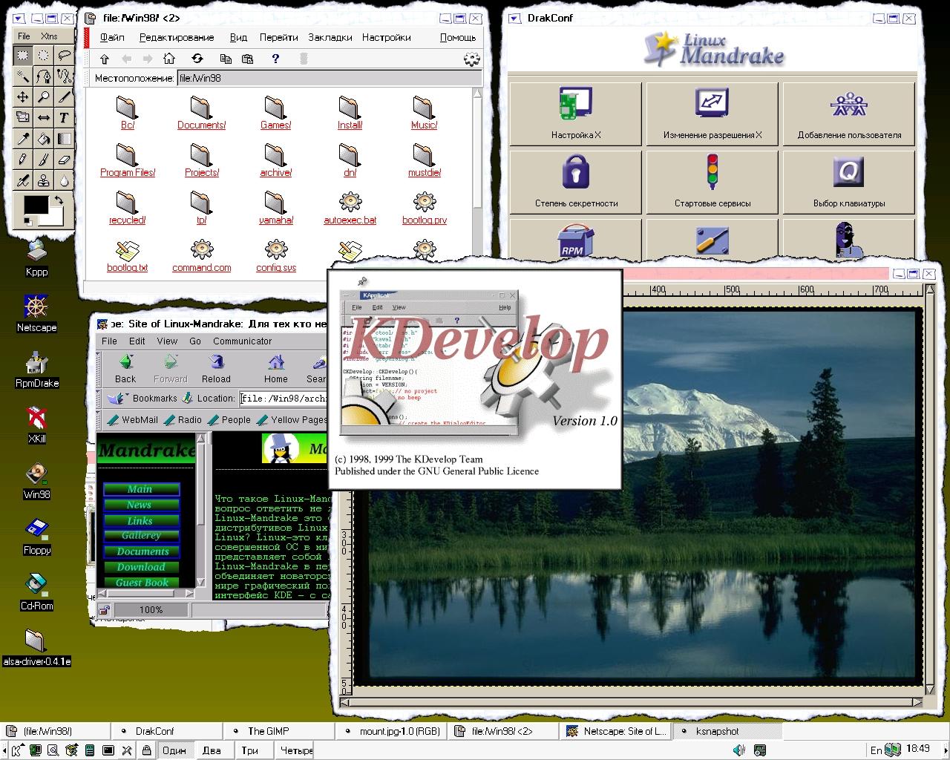Open the Communicator menu in Netscape
Screen dimensions: 950x760
(x=242, y=341)
